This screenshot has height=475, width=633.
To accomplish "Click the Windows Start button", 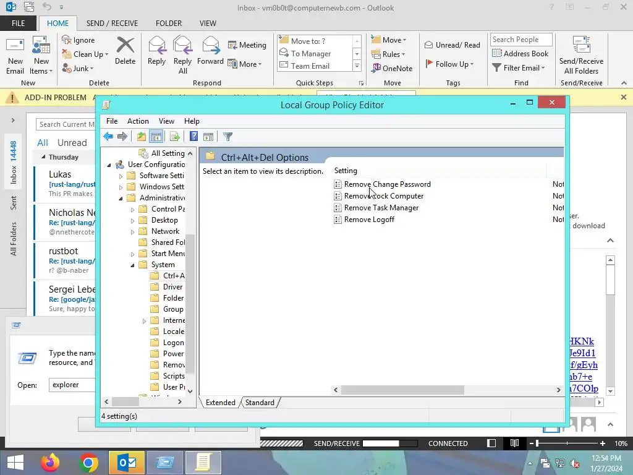I will pos(15,463).
